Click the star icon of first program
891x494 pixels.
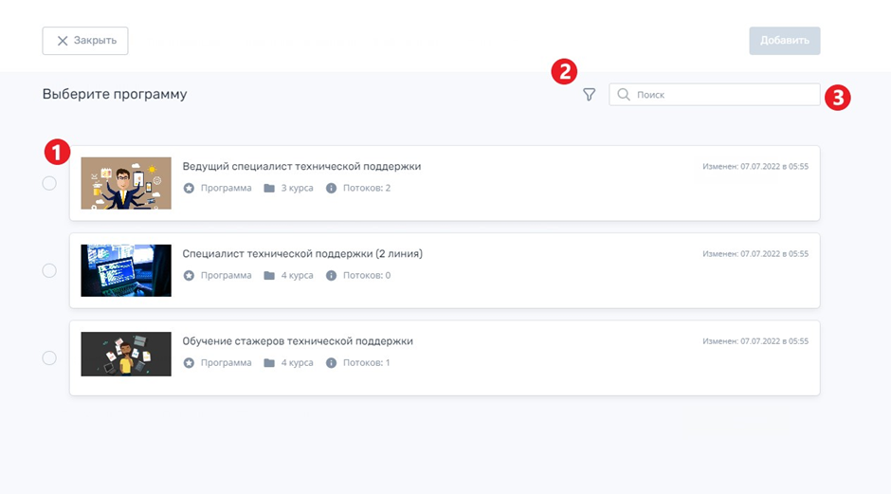tap(189, 188)
